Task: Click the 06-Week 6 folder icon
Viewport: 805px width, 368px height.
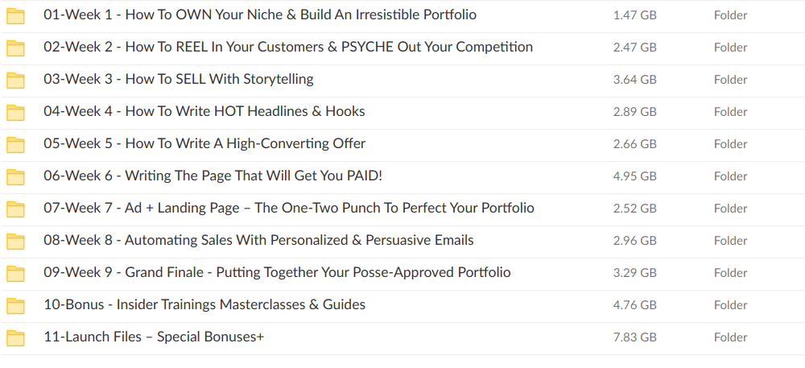Action: point(15,176)
